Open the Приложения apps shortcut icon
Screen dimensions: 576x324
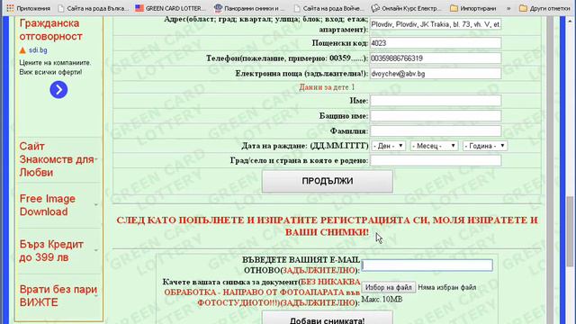click(10, 8)
